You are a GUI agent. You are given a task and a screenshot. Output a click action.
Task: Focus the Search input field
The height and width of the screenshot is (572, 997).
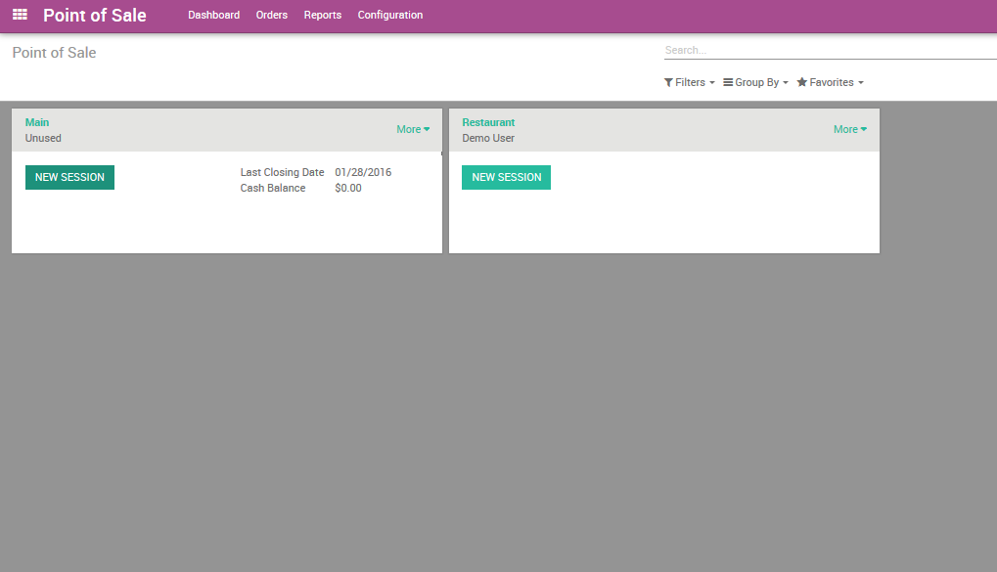click(x=831, y=50)
